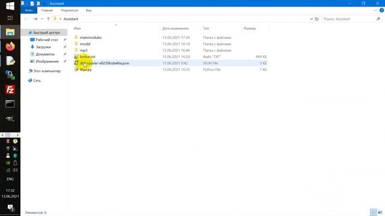Viewport: 385px width, 216px height.
Task: Select the Python .py file
Action: tap(85, 70)
